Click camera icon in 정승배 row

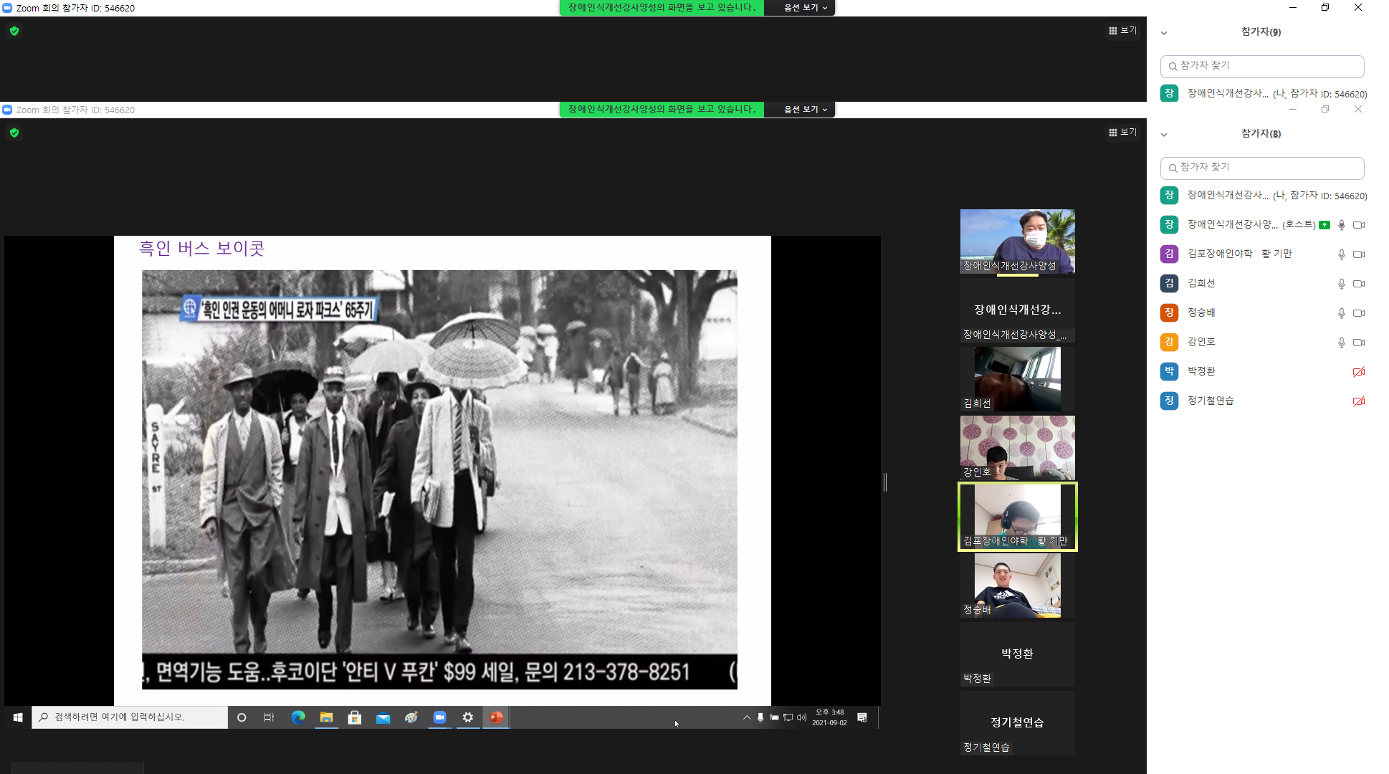(x=1359, y=313)
